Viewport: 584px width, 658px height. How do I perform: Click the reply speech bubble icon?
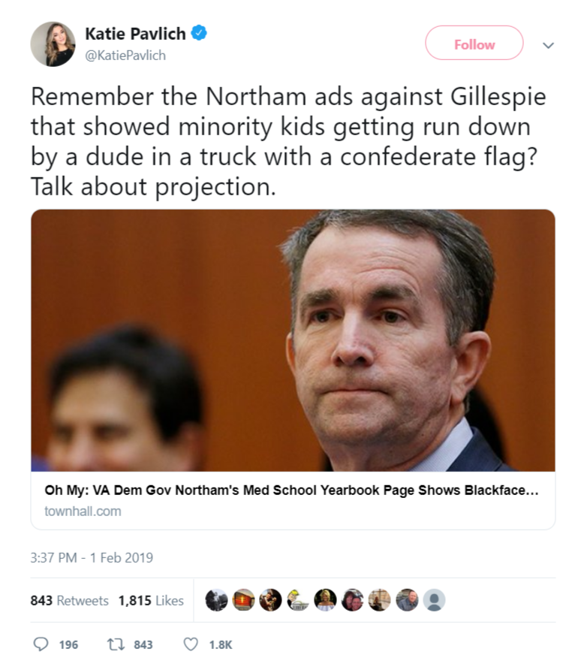coord(41,644)
